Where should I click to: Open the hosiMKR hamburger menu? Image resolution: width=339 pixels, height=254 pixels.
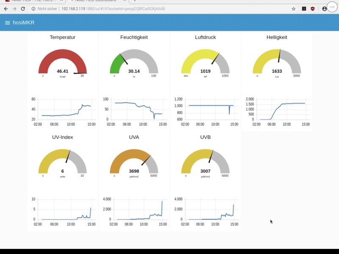coord(7,22)
